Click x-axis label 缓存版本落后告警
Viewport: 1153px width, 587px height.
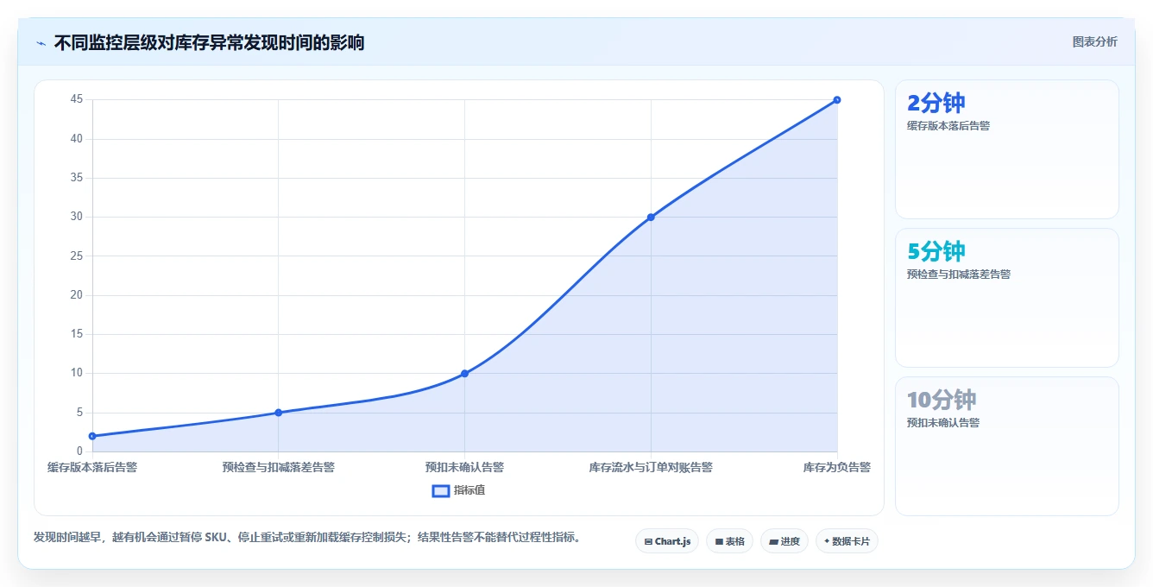(x=92, y=467)
